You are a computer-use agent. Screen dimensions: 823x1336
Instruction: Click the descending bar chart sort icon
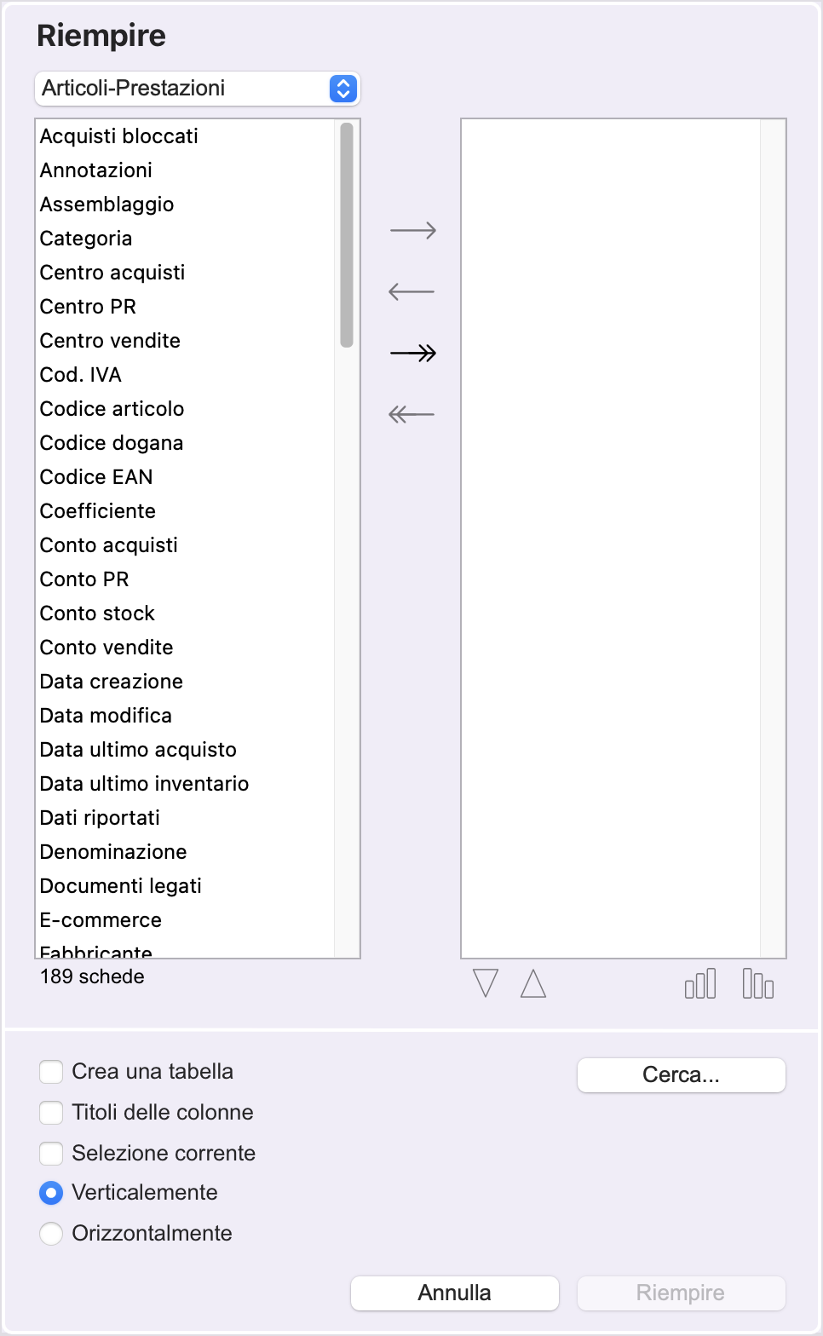(x=757, y=983)
